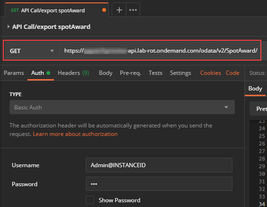Image resolution: width=267 pixels, height=207 pixels.
Task: Click line number 34 in response body
Action: click(262, 204)
